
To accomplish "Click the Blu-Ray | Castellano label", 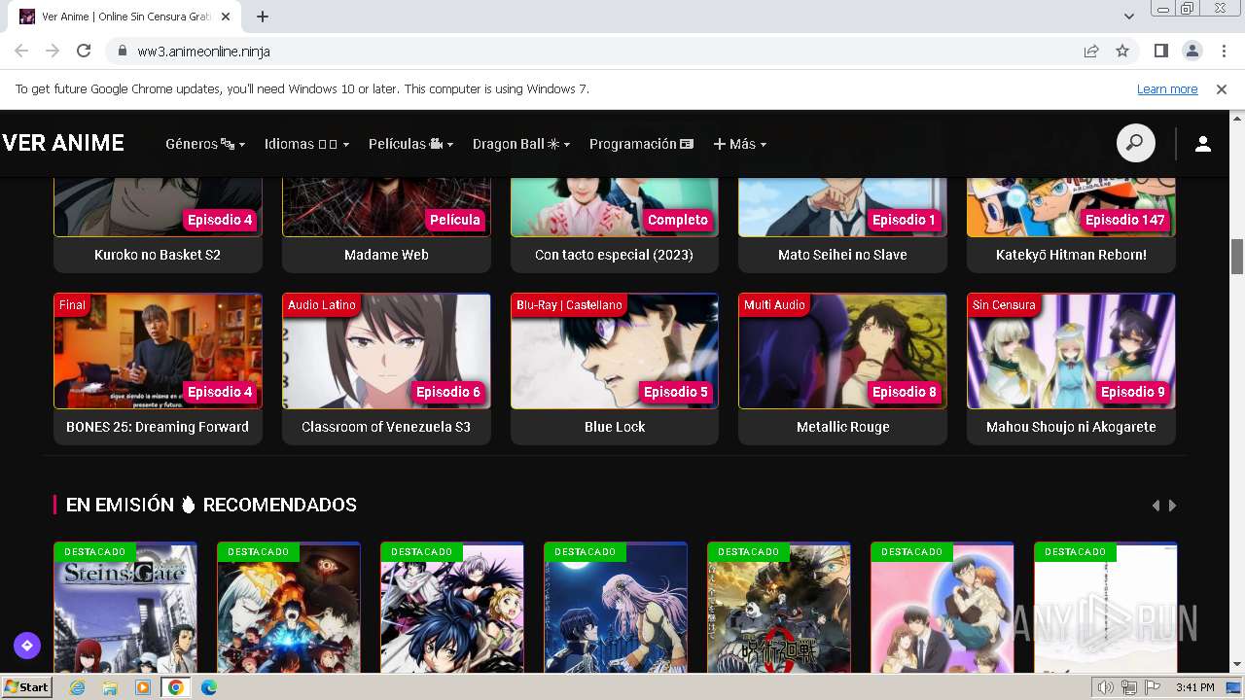I will (x=569, y=305).
